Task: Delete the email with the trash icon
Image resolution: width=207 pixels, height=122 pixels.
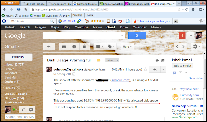Action: point(84,47)
